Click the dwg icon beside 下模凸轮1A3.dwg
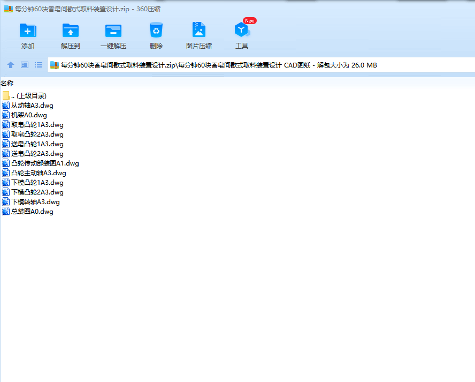Image resolution: width=475 pixels, height=382 pixels. point(6,182)
